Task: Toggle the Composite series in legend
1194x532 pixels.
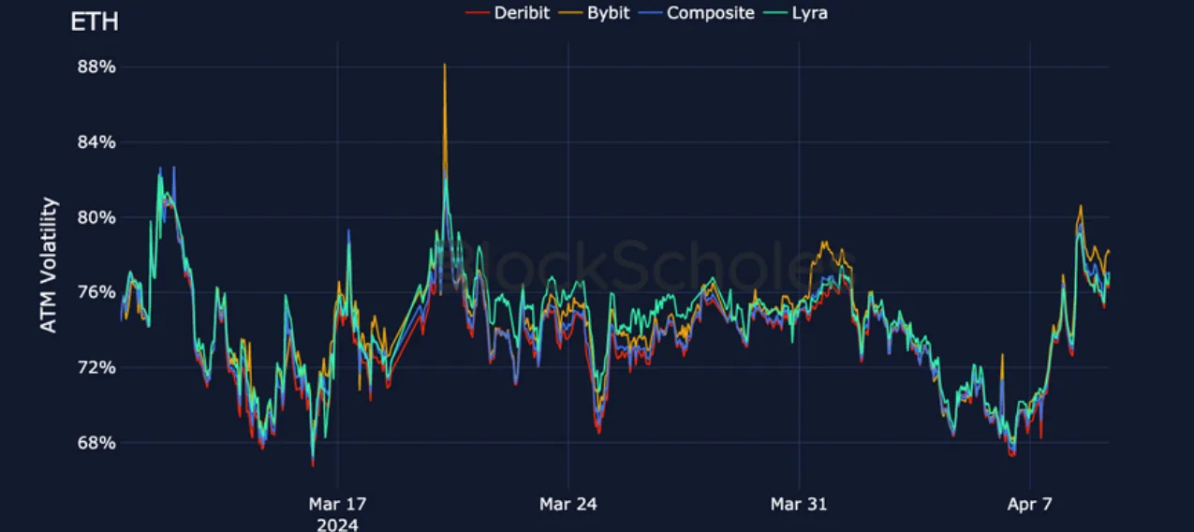Action: click(697, 13)
